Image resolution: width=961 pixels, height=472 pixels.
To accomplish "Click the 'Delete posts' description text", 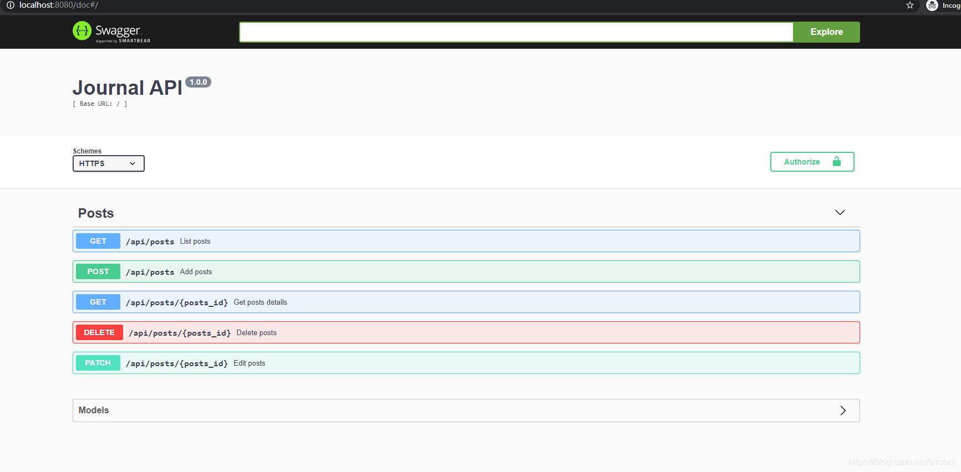I will click(x=257, y=333).
